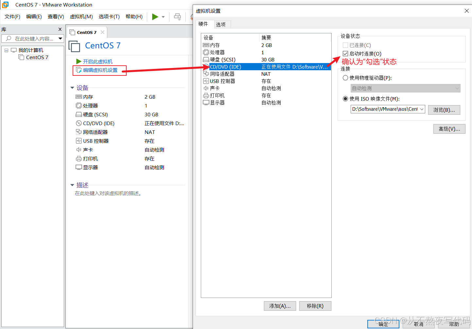472x329 pixels.
Task: Select Use ISO image file (使用 ISO 映像文件) radio
Action: 345,99
